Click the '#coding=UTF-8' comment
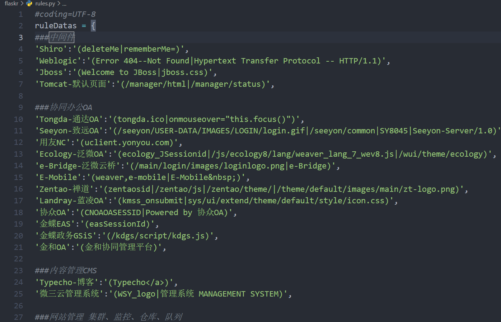The width and height of the screenshot is (501, 322). [65, 14]
